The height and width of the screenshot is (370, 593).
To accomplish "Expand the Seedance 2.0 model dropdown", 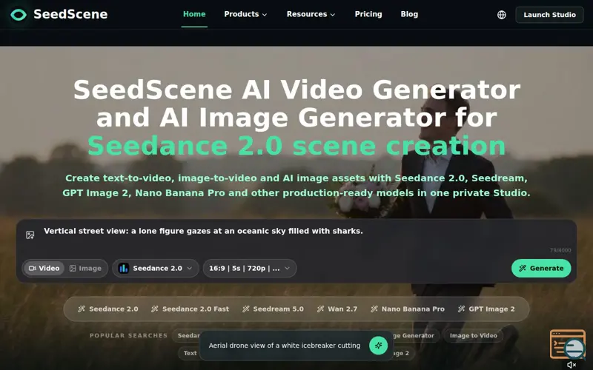I will [x=156, y=268].
